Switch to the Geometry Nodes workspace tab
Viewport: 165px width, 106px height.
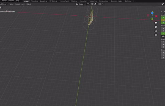117,1
